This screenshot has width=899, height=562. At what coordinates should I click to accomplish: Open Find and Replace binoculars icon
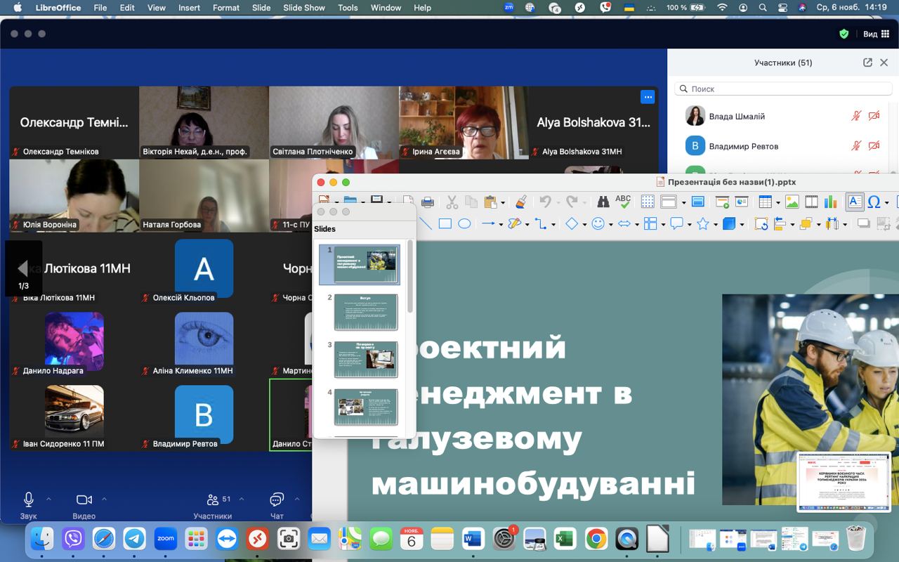click(603, 202)
